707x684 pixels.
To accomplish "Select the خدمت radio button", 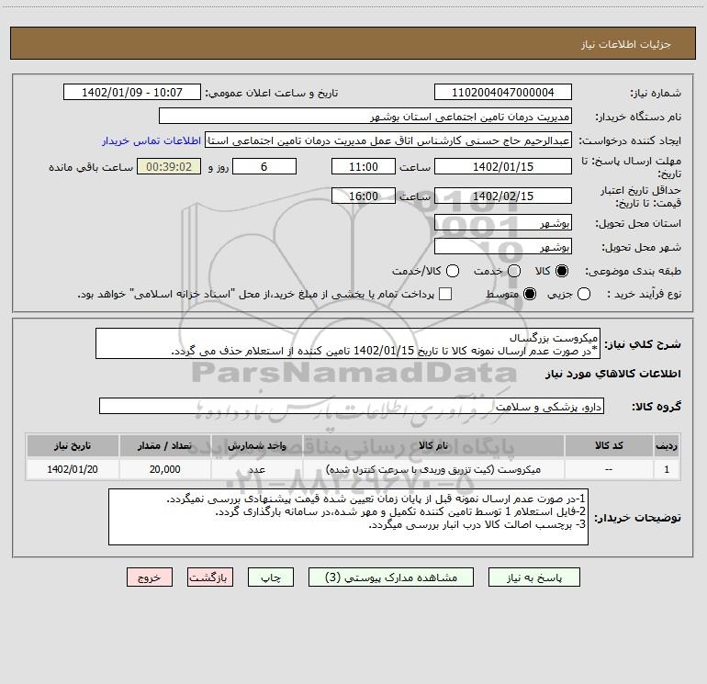I will (x=514, y=271).
